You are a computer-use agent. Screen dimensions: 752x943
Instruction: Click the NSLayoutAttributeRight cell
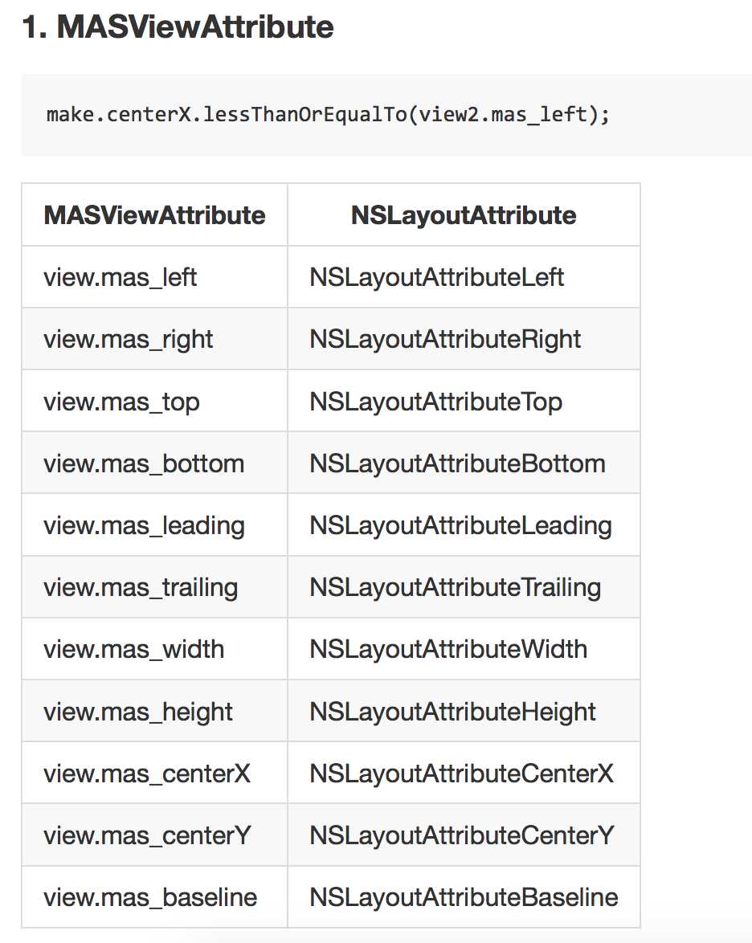pyautogui.click(x=445, y=340)
